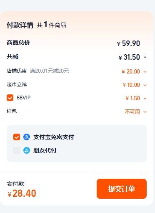Open the 88VIP ¥1.50 discount chevron
The height and width of the screenshot is (213, 155).
(x=145, y=99)
